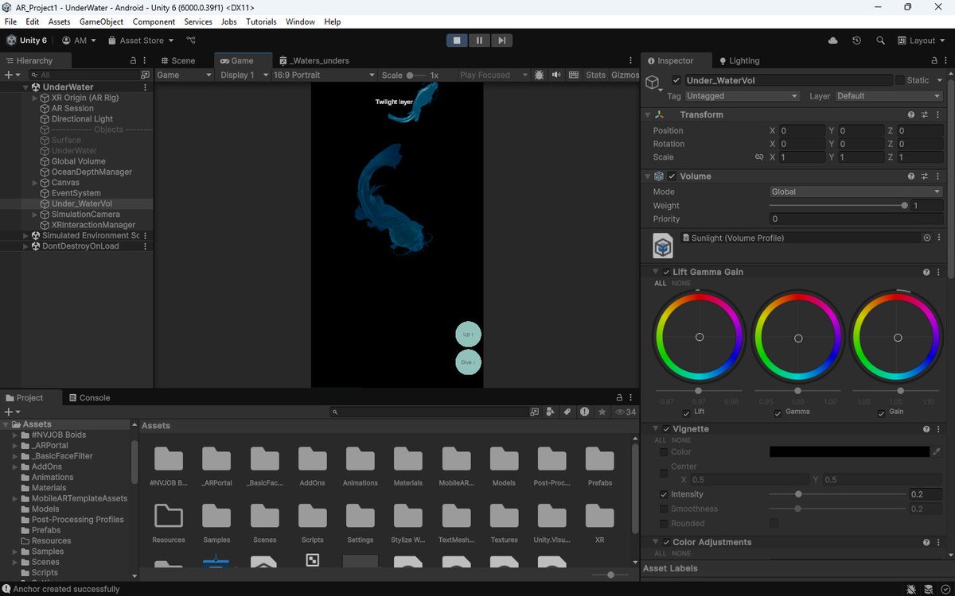This screenshot has width=955, height=596.
Task: Open the Tag dropdown showing Untagged
Action: pyautogui.click(x=742, y=95)
